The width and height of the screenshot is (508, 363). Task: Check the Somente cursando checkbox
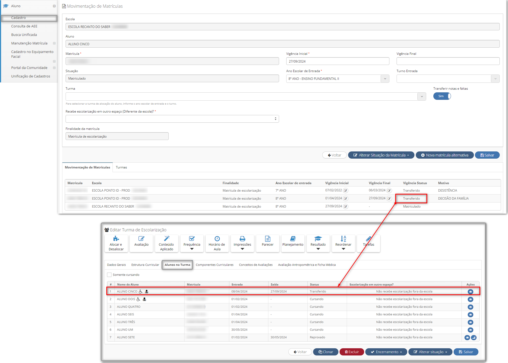(109, 275)
